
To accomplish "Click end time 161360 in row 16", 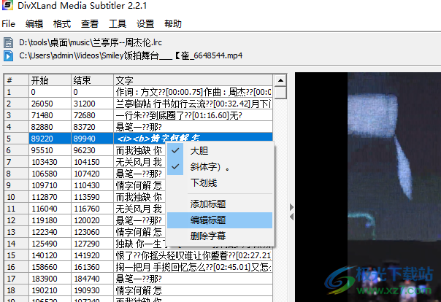I will [x=92, y=267].
